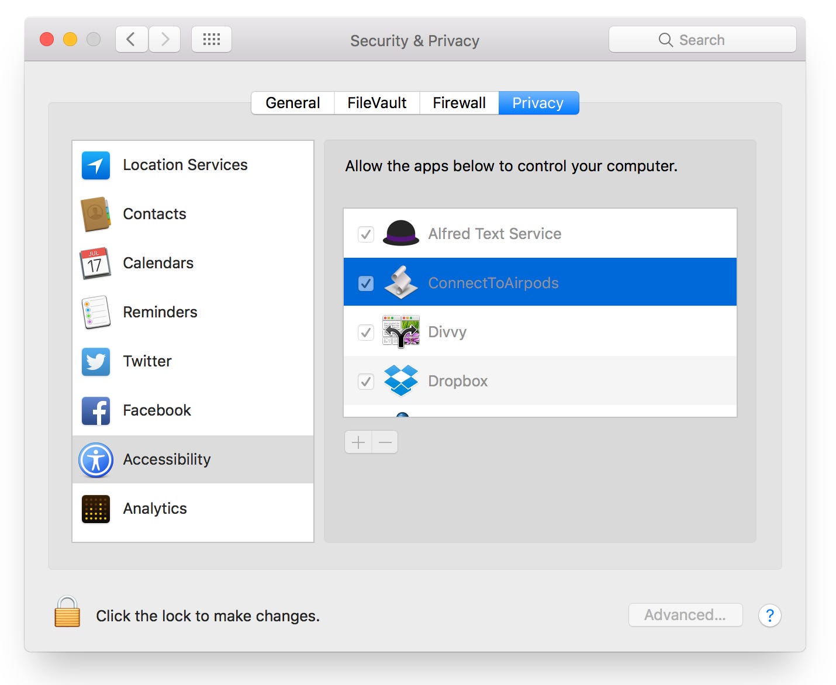Toggle the Dropbox checkbox
The width and height of the screenshot is (836, 685).
(366, 382)
